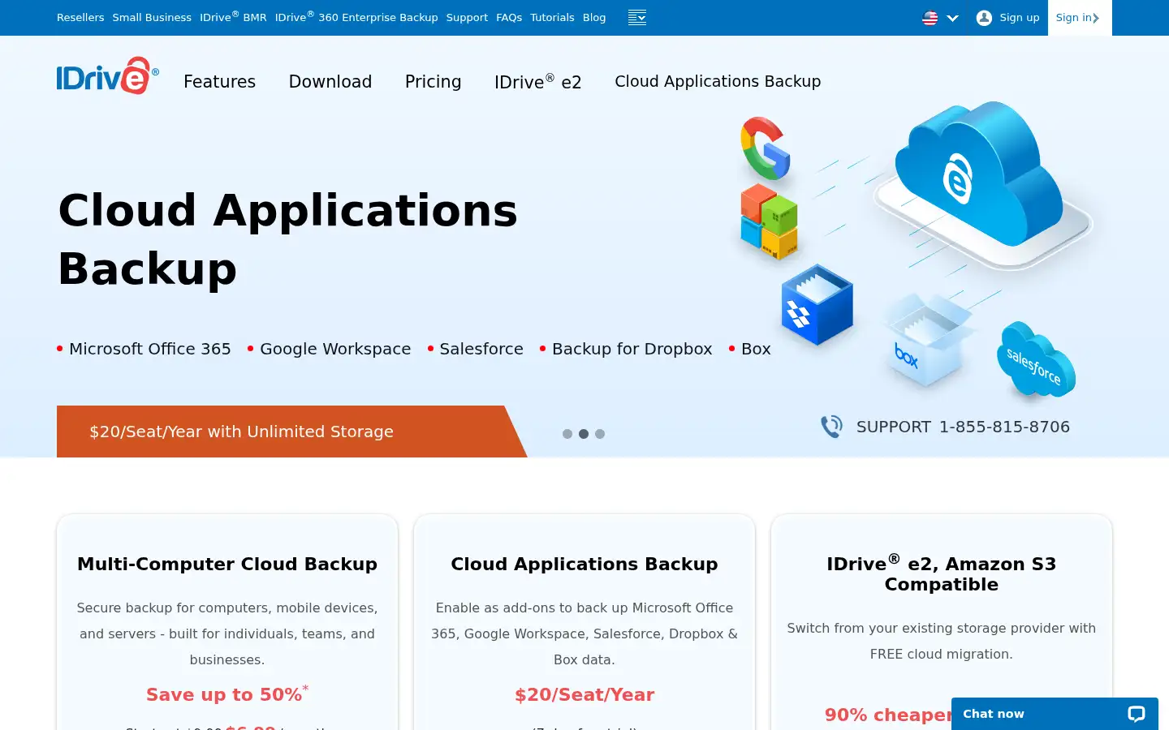Expand the language dropdown chevron
The height and width of the screenshot is (730, 1169).
[953, 18]
